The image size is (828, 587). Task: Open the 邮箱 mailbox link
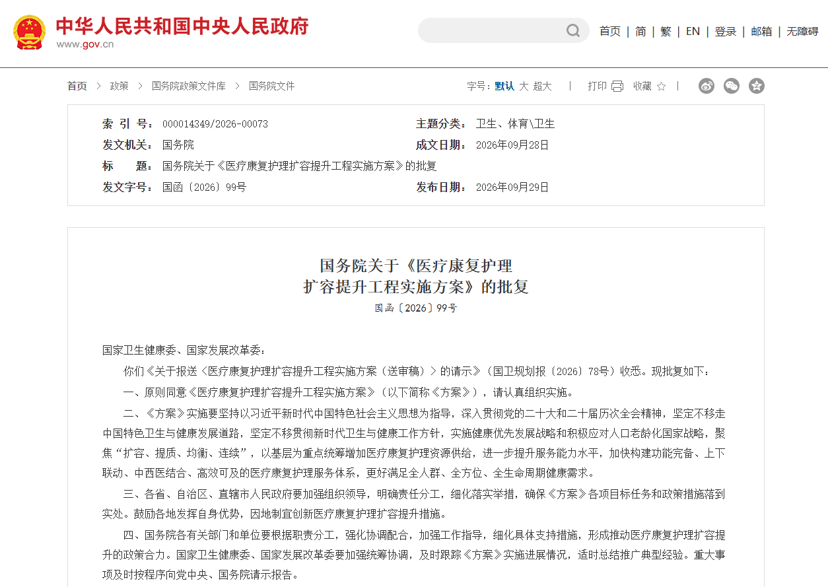761,32
